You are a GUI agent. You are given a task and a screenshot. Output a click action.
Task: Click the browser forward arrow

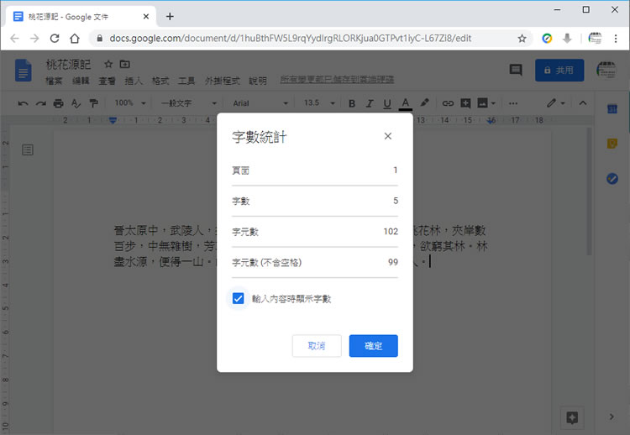pos(34,39)
